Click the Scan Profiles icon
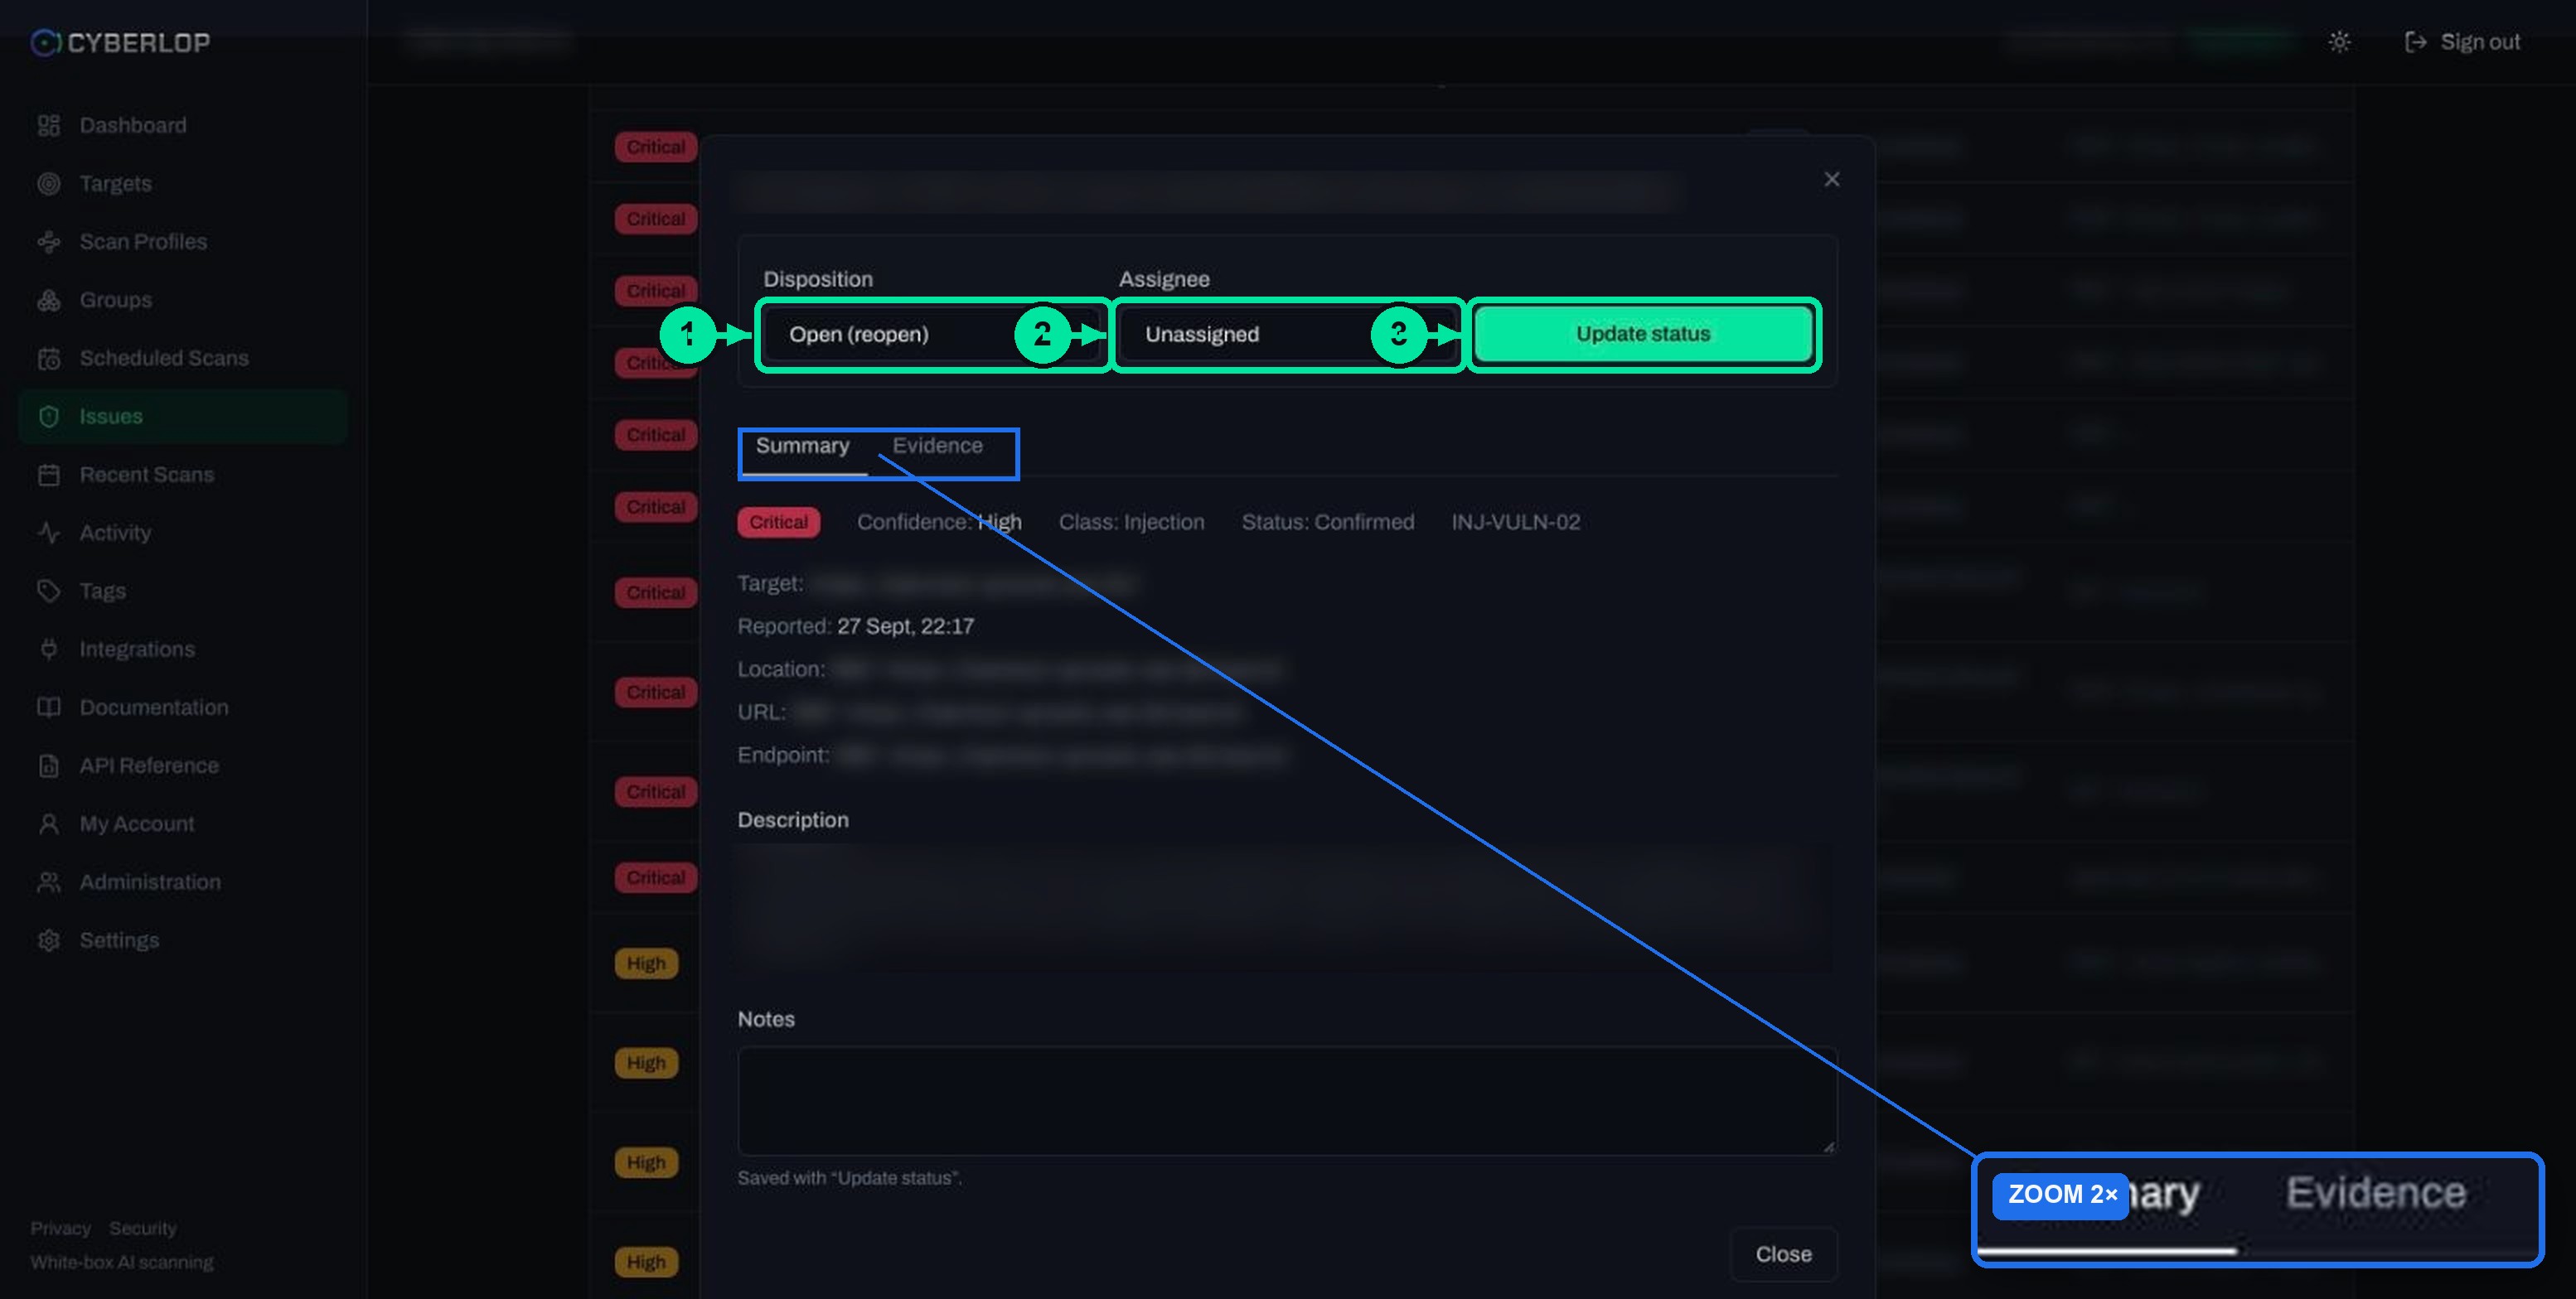 coord(48,242)
